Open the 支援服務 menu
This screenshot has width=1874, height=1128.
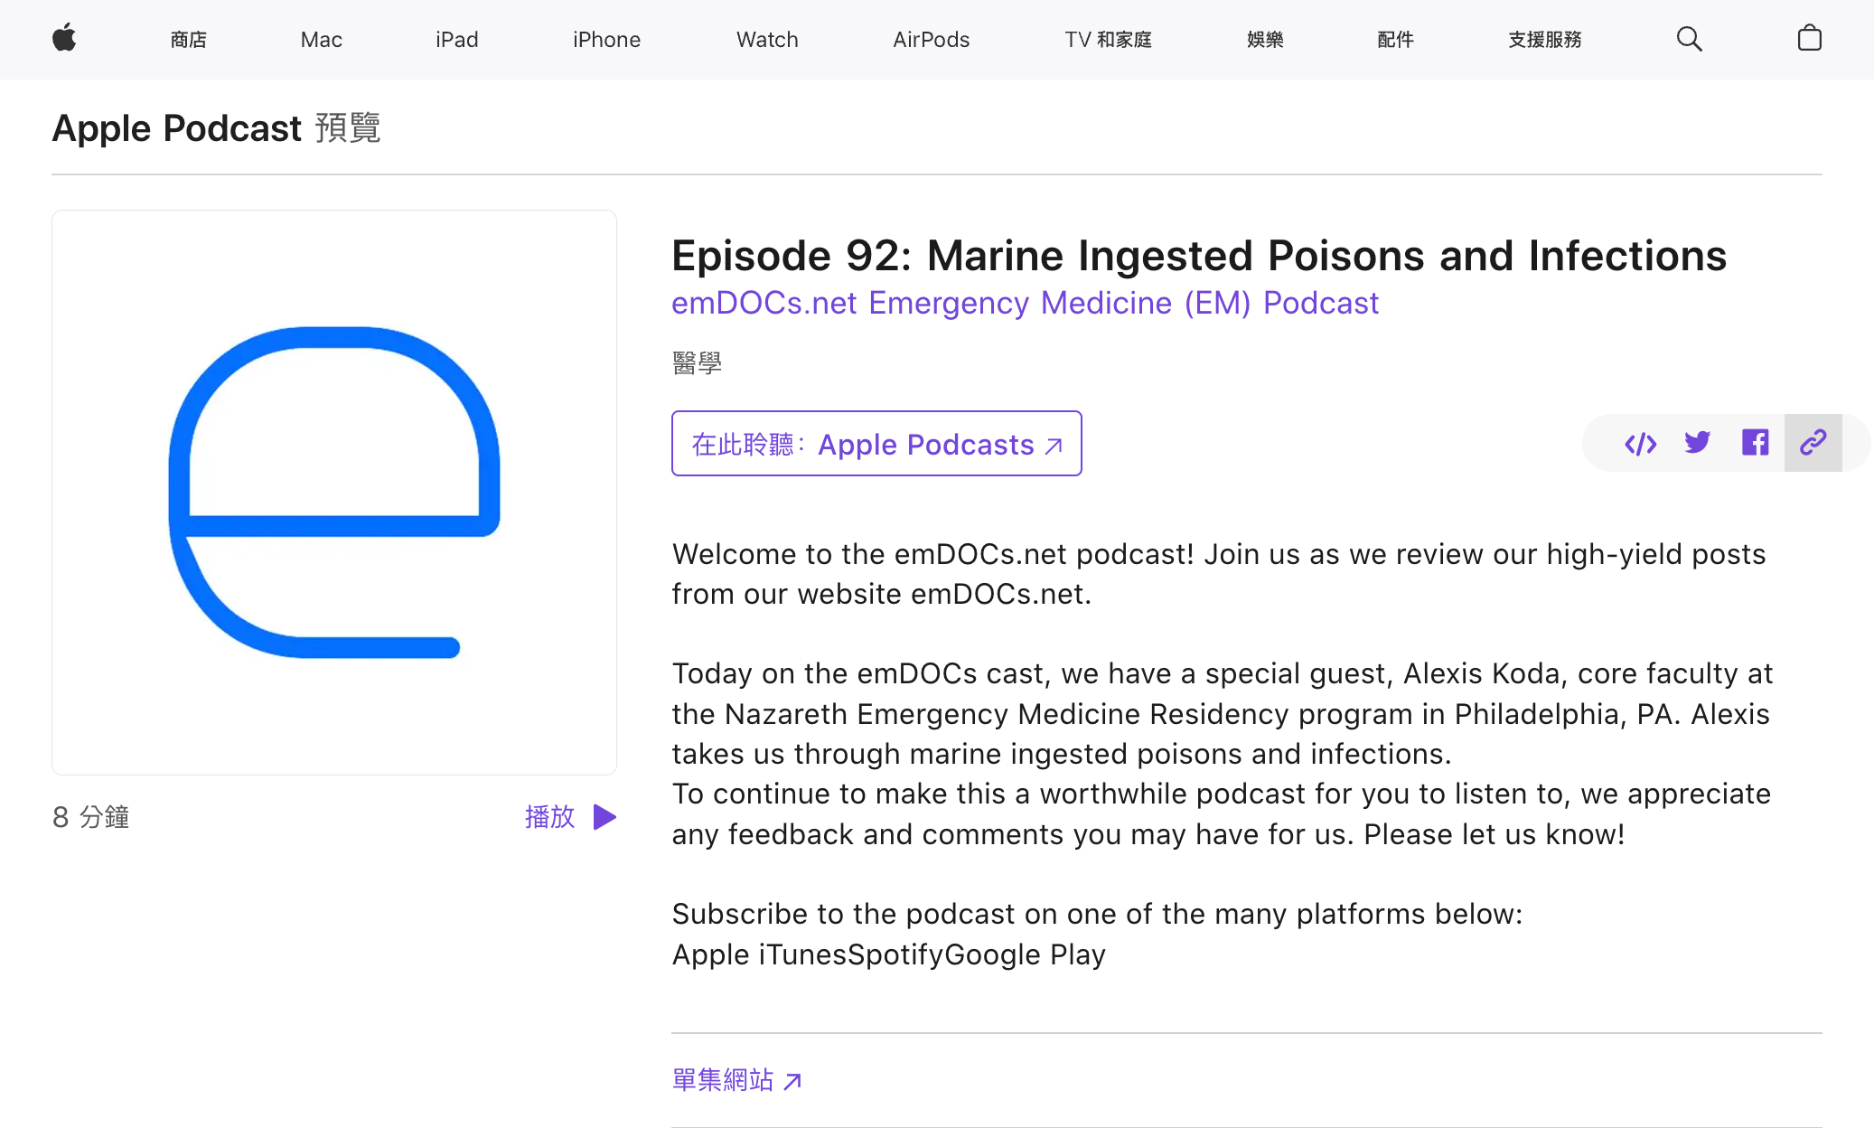coord(1544,40)
